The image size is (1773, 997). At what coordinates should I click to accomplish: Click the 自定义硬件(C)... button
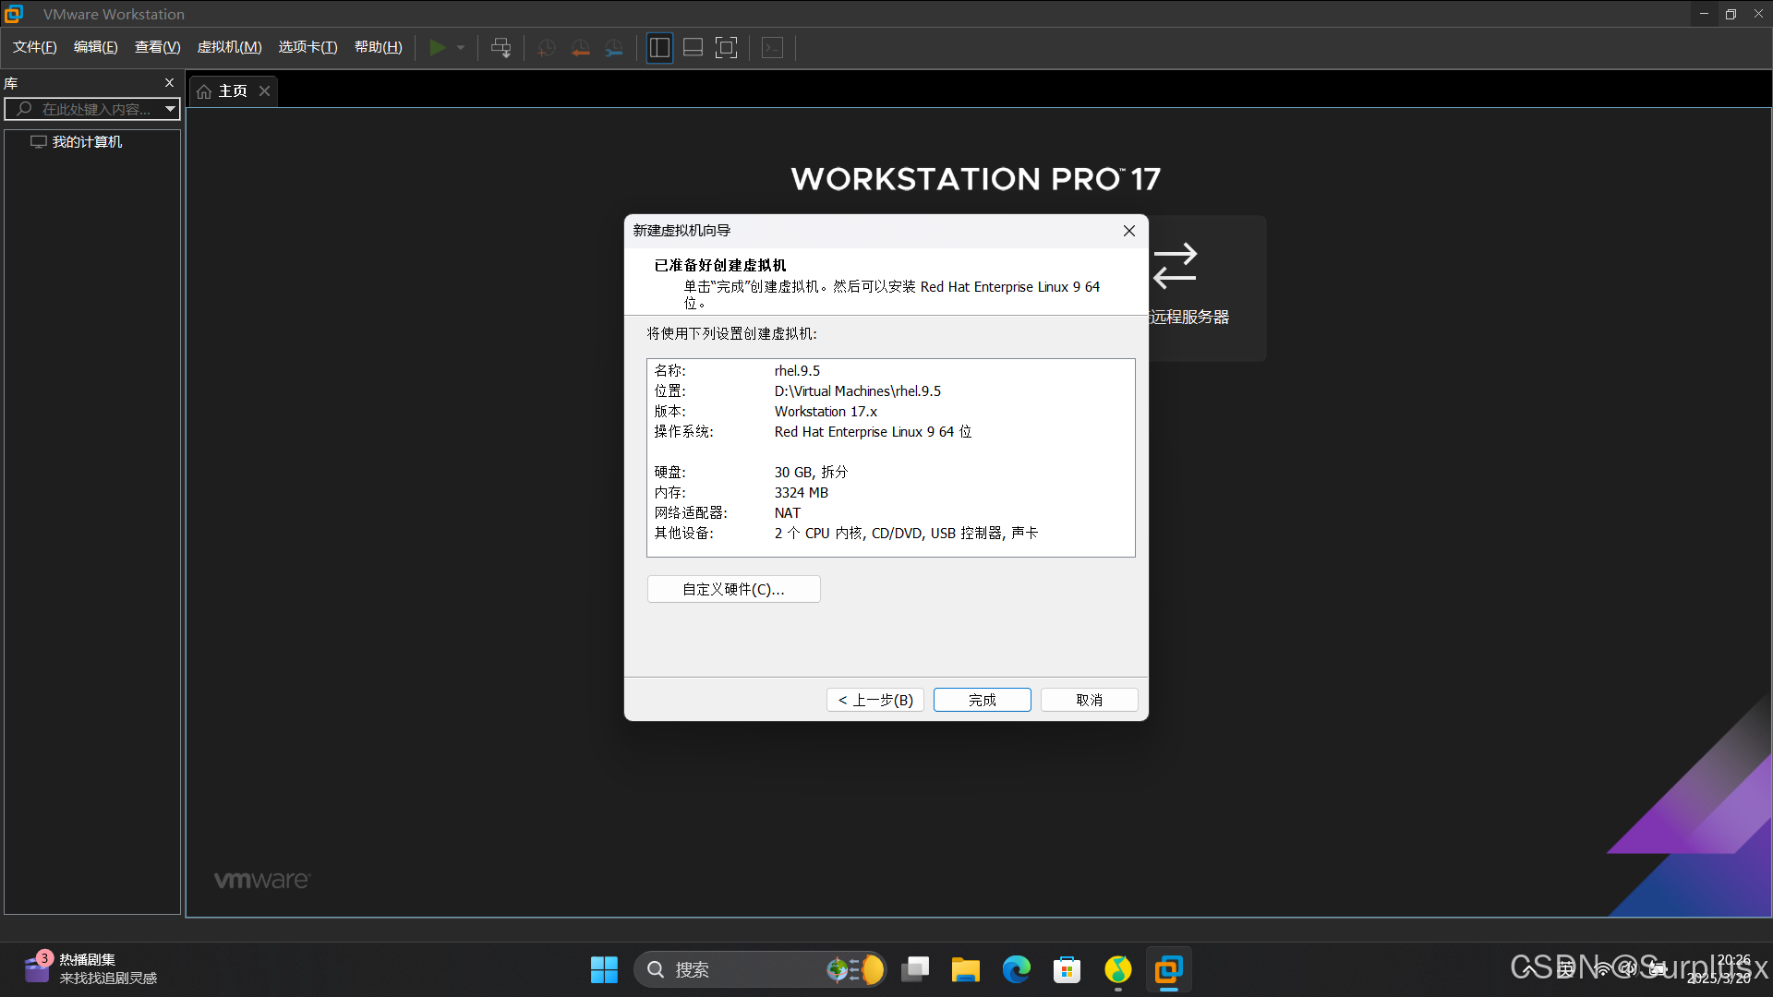733,589
